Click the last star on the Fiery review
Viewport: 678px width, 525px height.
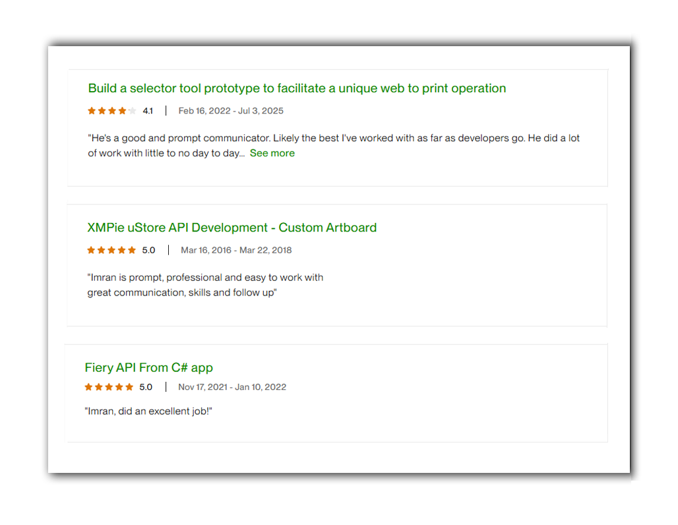tap(130, 387)
